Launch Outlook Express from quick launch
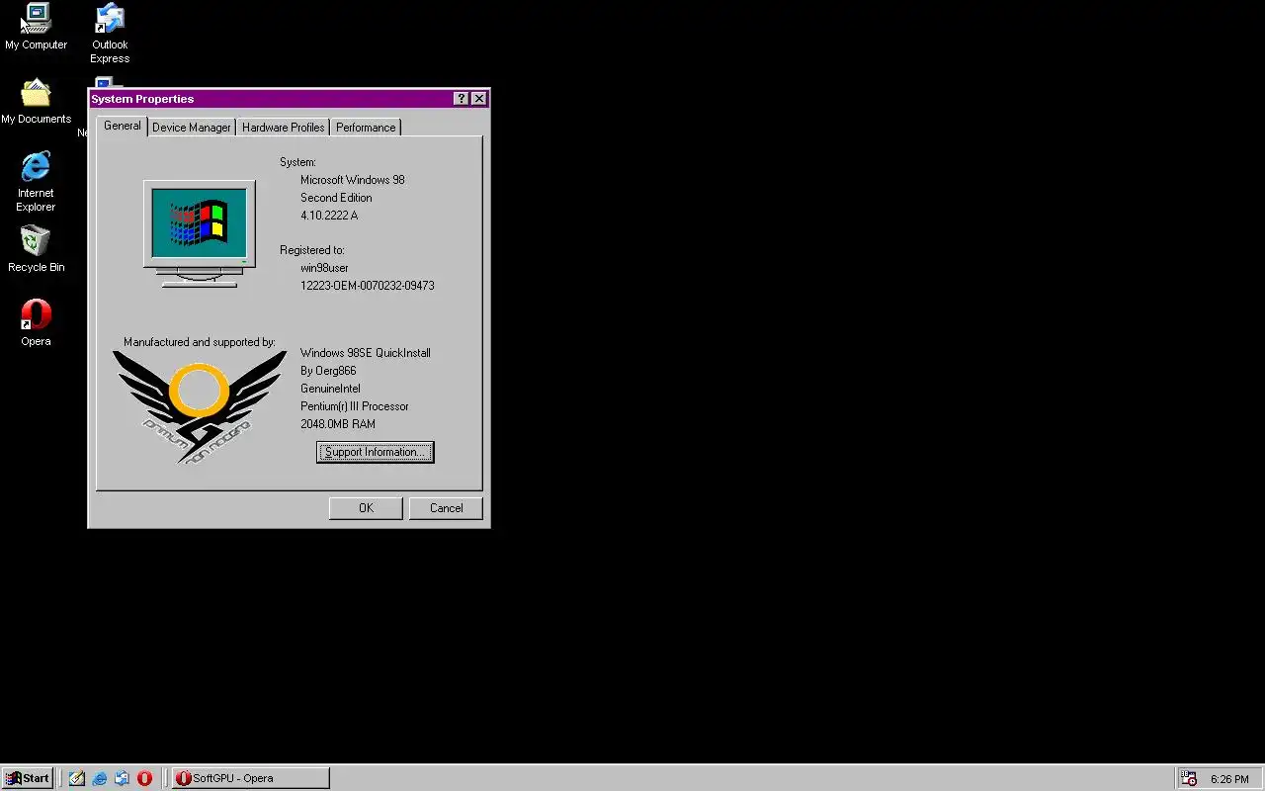Image resolution: width=1265 pixels, height=791 pixels. [122, 778]
